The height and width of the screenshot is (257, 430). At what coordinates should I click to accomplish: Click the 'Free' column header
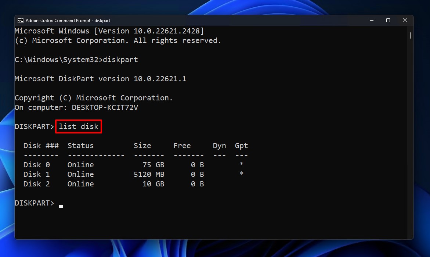182,146
